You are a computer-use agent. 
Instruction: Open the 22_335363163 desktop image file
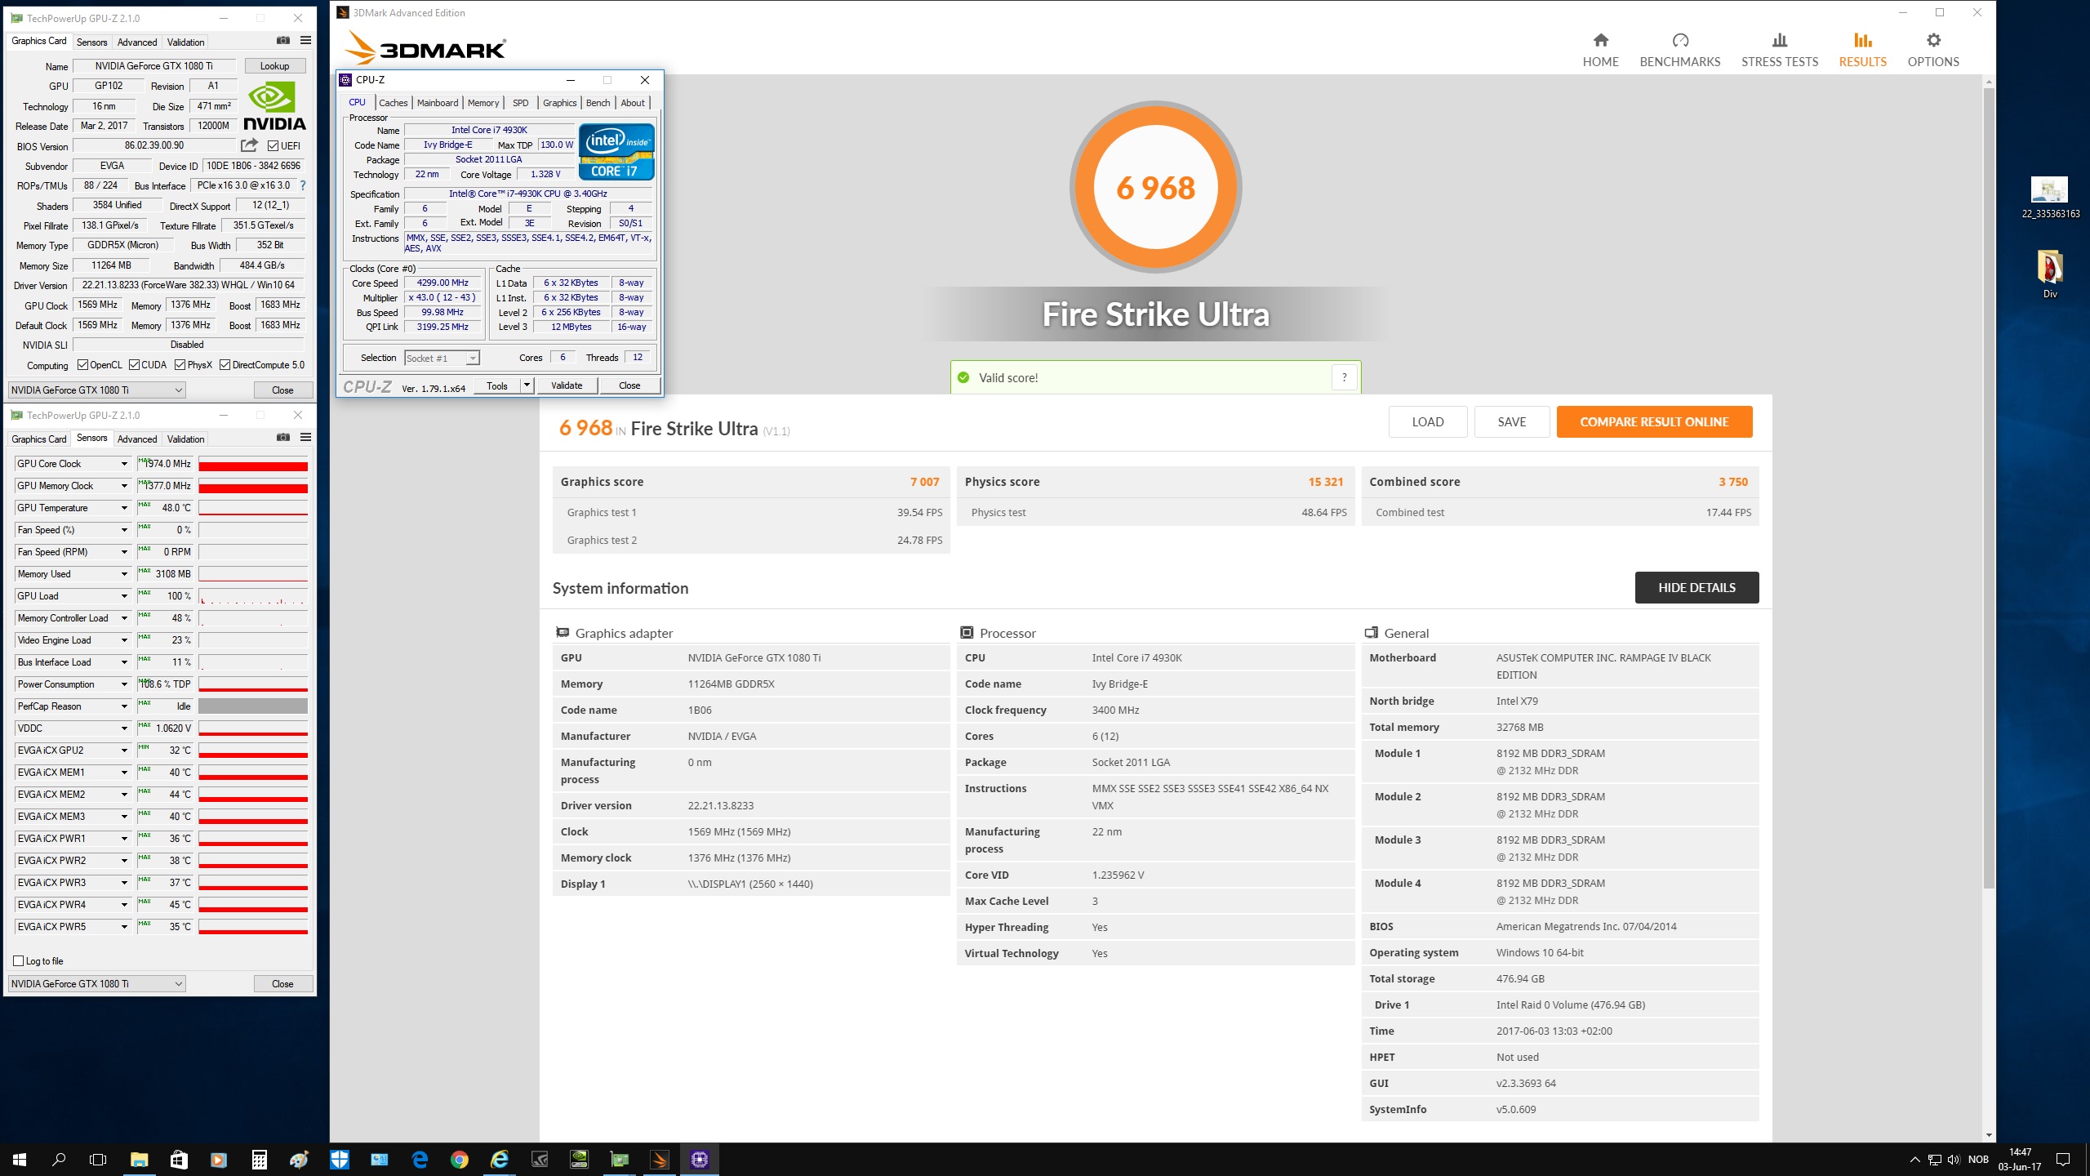[2050, 198]
